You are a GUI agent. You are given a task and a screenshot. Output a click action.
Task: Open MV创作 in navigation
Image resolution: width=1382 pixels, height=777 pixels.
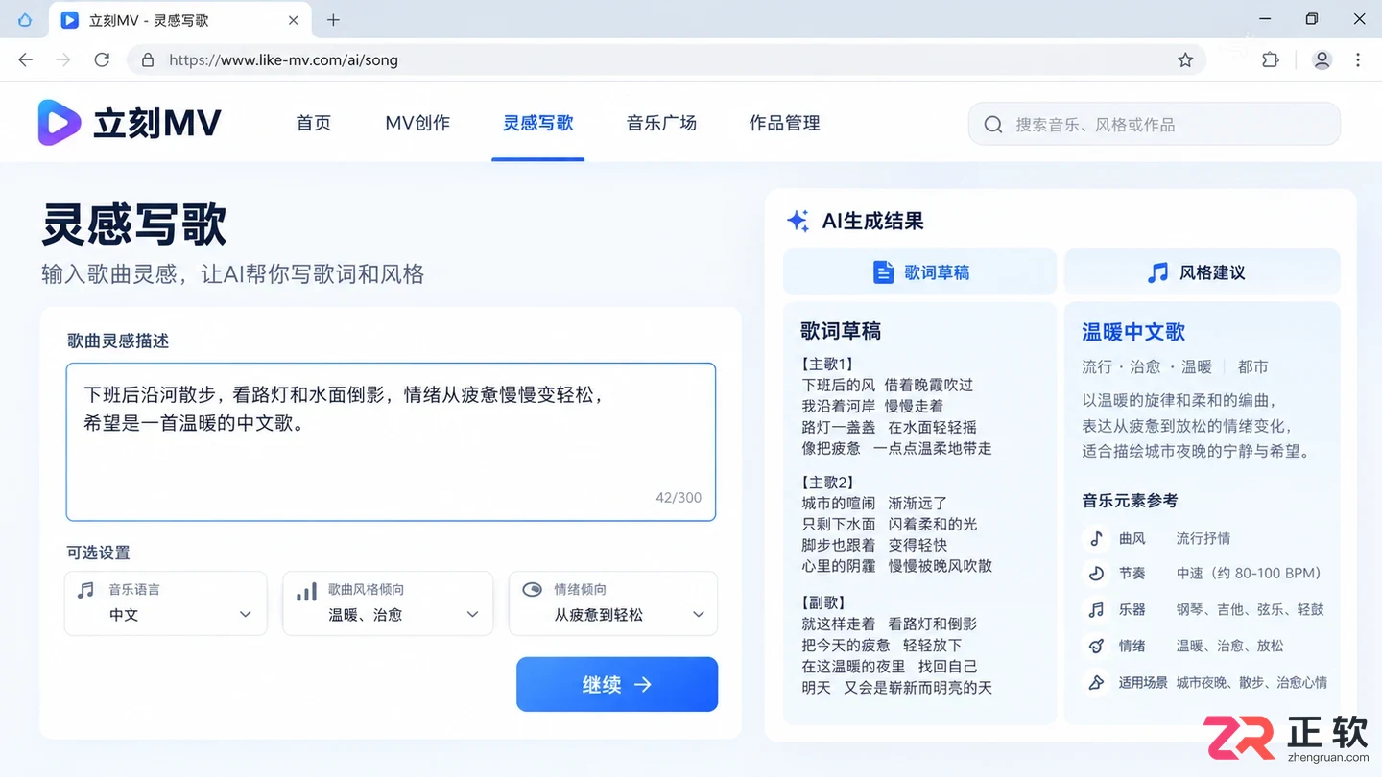(417, 123)
